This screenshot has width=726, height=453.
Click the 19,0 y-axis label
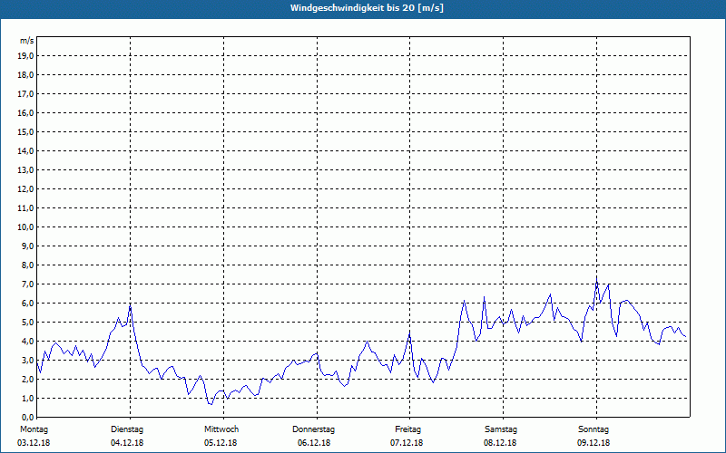coord(26,56)
